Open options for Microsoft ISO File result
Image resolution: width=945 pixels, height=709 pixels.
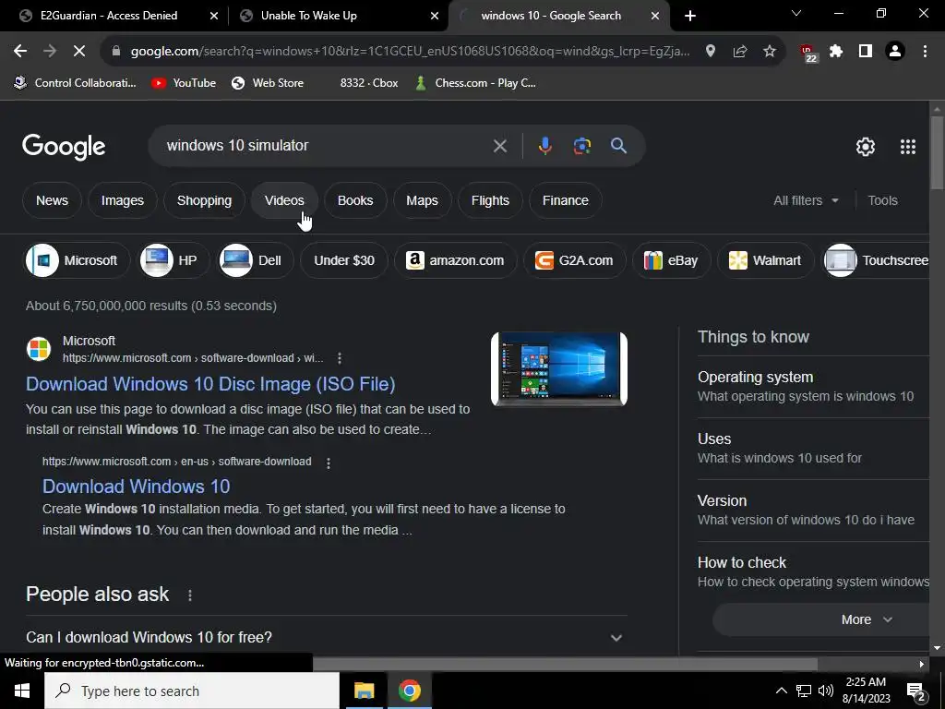click(x=340, y=358)
